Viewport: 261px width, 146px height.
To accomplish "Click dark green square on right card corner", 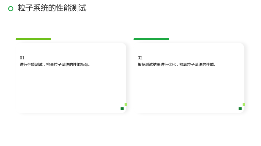I will (x=240, y=109).
